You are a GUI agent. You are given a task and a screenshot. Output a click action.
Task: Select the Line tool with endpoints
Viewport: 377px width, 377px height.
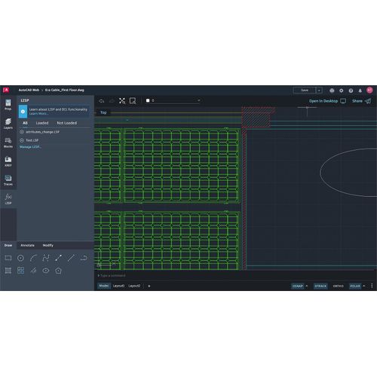click(x=58, y=258)
